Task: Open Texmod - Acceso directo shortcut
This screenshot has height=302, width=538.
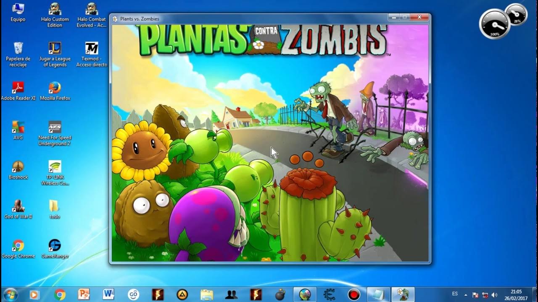Action: [x=92, y=55]
